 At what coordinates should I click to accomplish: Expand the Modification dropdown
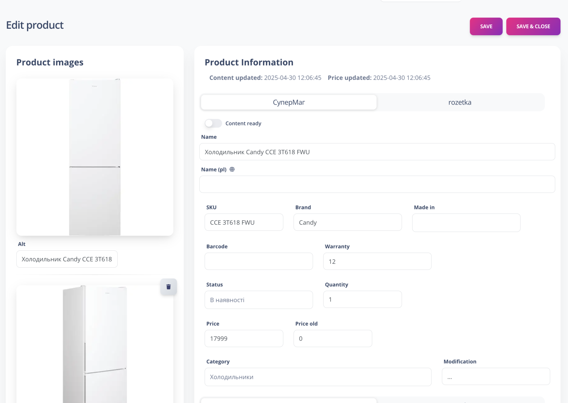(496, 377)
